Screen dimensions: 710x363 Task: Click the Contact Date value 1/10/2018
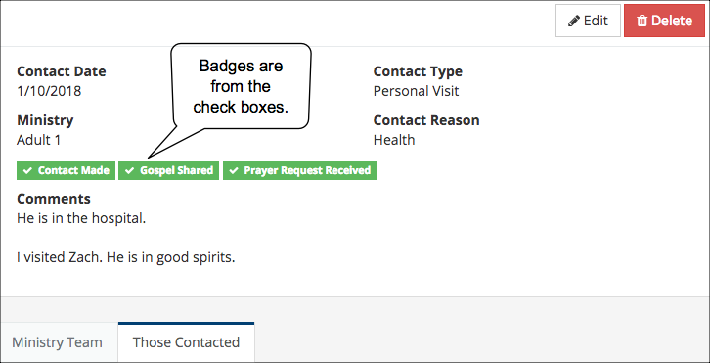point(49,91)
